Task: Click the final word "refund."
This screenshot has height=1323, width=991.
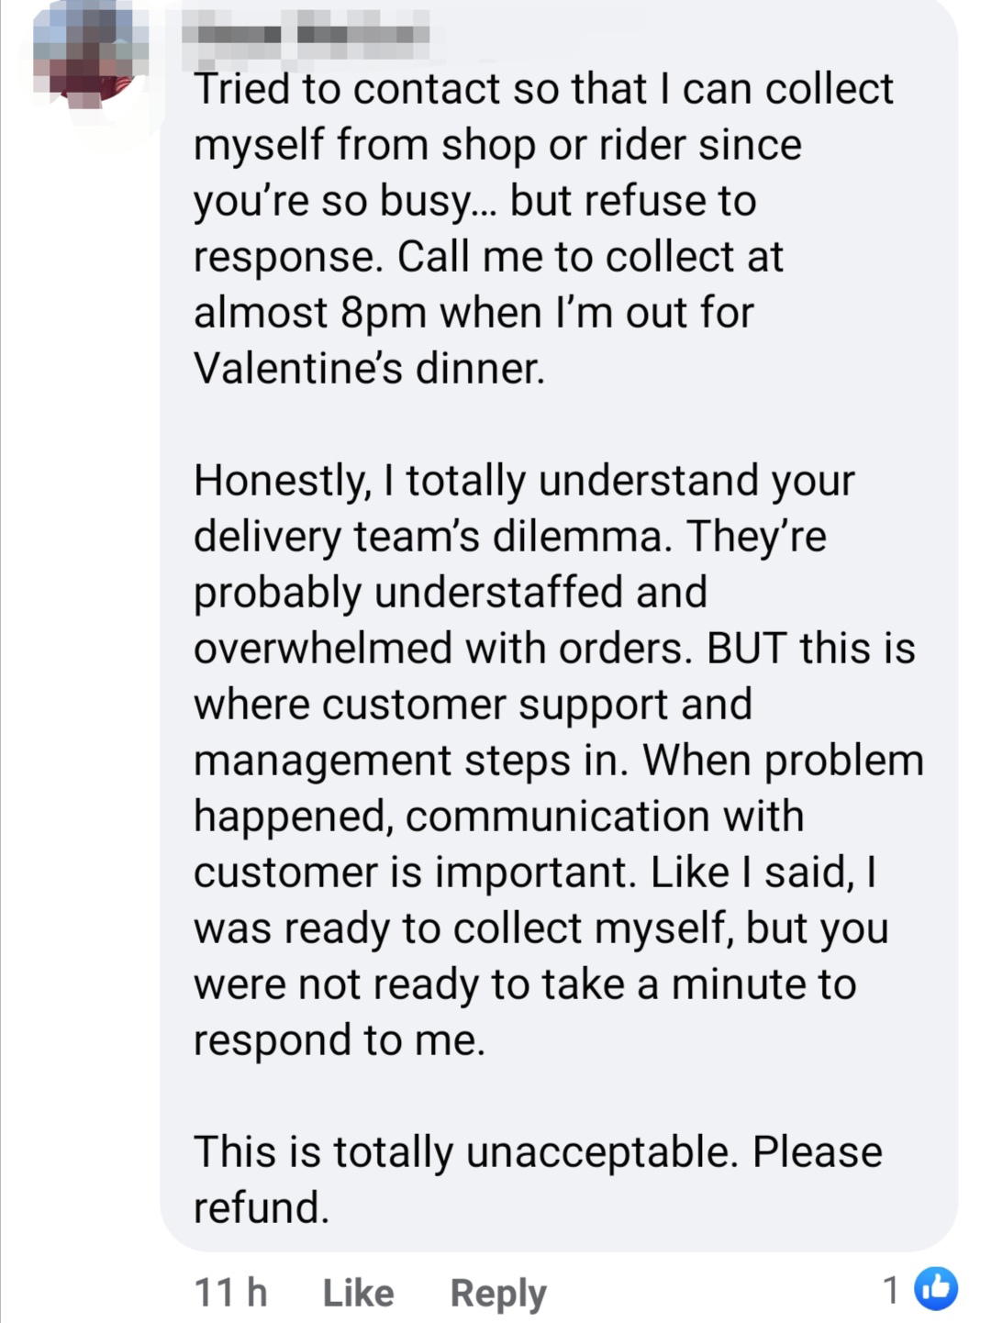Action: pyautogui.click(x=262, y=1208)
